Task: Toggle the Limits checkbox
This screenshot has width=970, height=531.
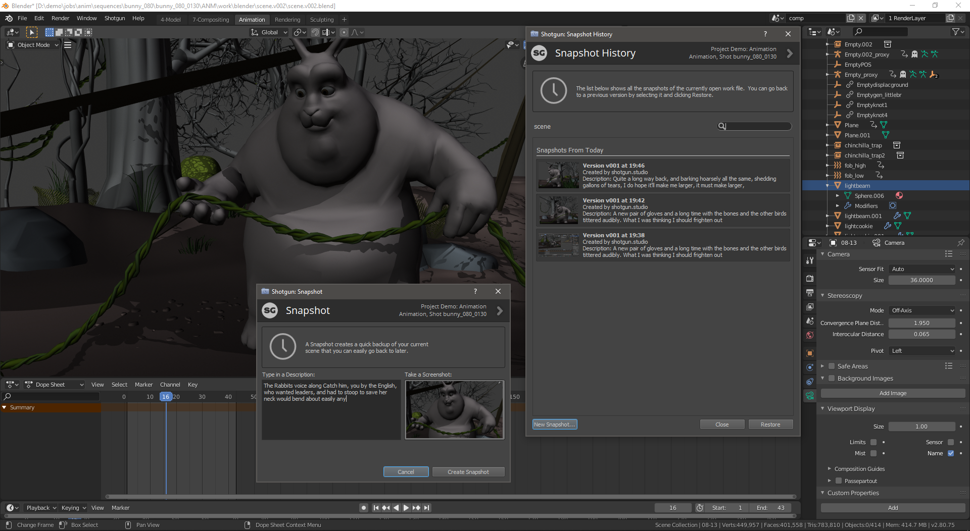Action: (874, 442)
